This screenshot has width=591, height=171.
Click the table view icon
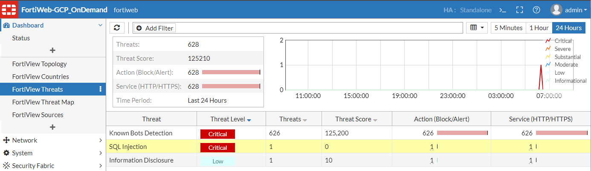click(473, 28)
